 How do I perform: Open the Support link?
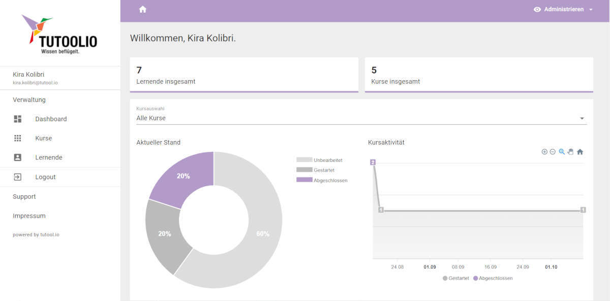click(x=24, y=196)
